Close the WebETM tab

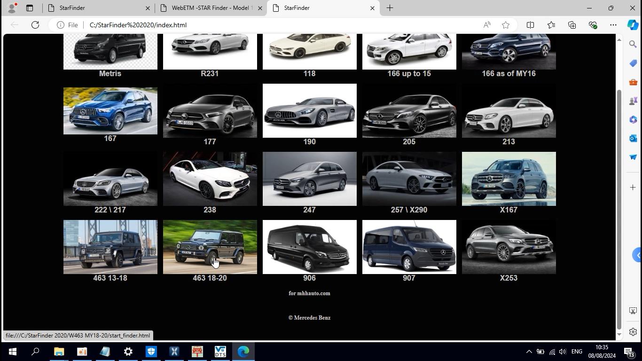click(260, 8)
